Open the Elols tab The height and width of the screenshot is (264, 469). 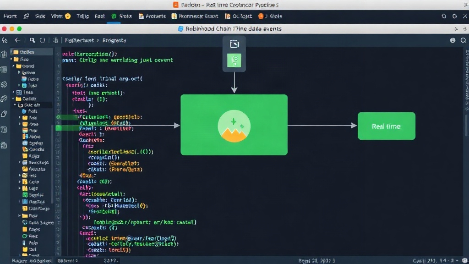tap(270, 16)
